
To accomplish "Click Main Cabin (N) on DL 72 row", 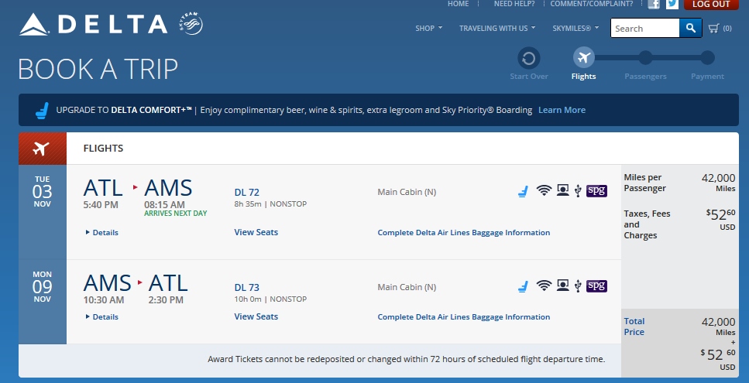I will click(407, 192).
